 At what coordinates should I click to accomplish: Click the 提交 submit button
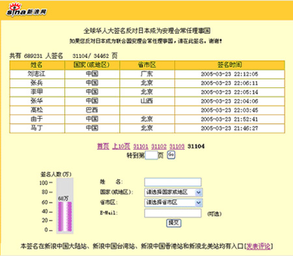pos(174,223)
